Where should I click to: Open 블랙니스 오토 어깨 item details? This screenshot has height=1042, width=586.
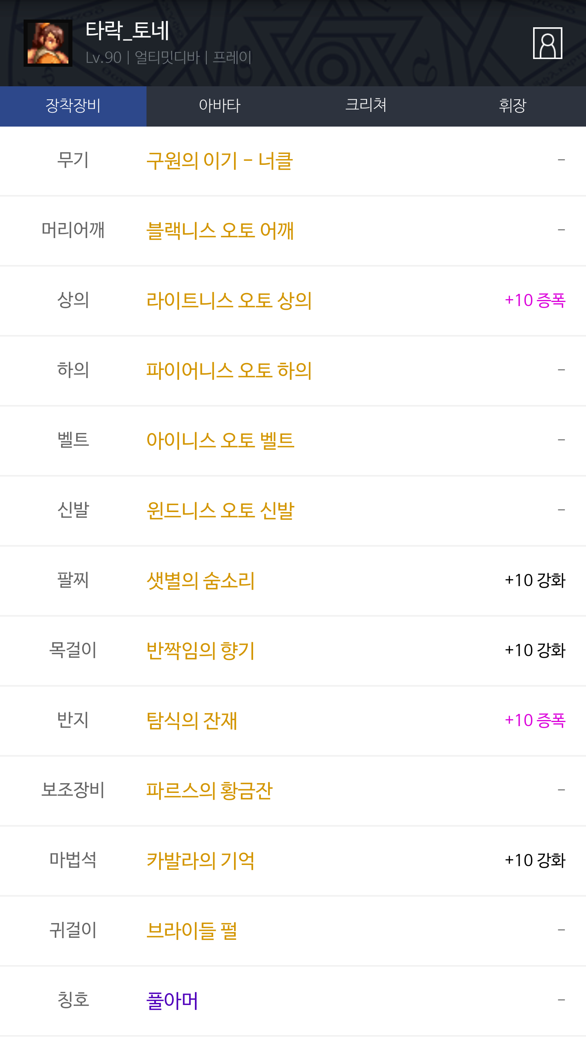tap(220, 231)
